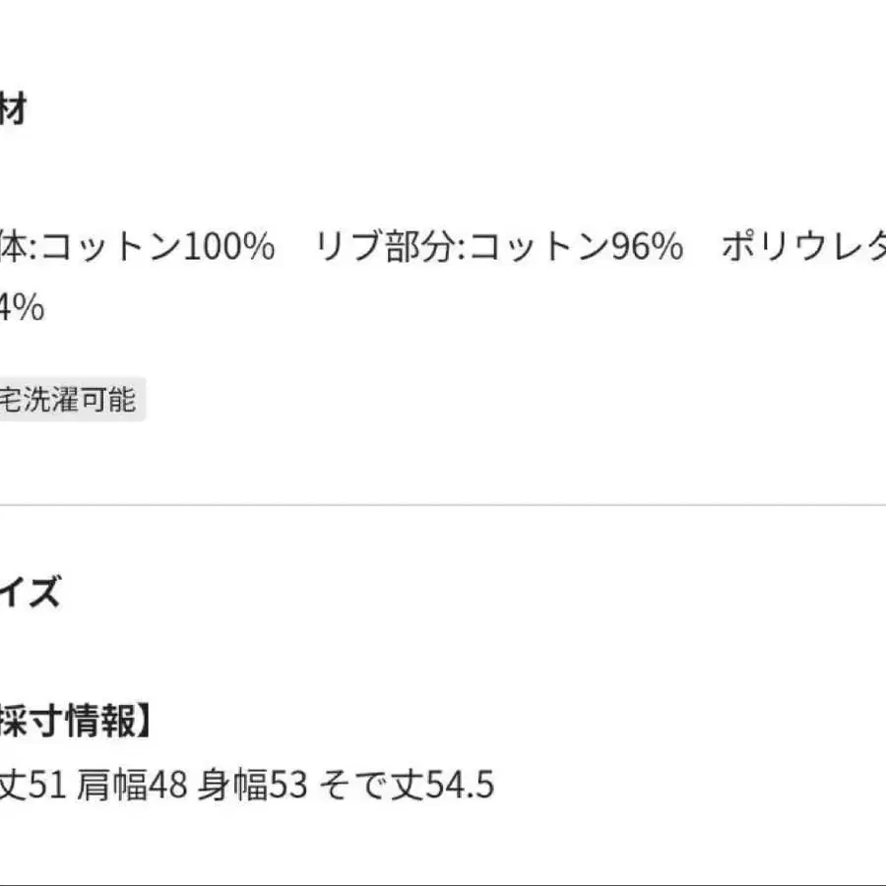This screenshot has width=886, height=886.
Task: Select the コットン96% text
Action: pos(576,247)
